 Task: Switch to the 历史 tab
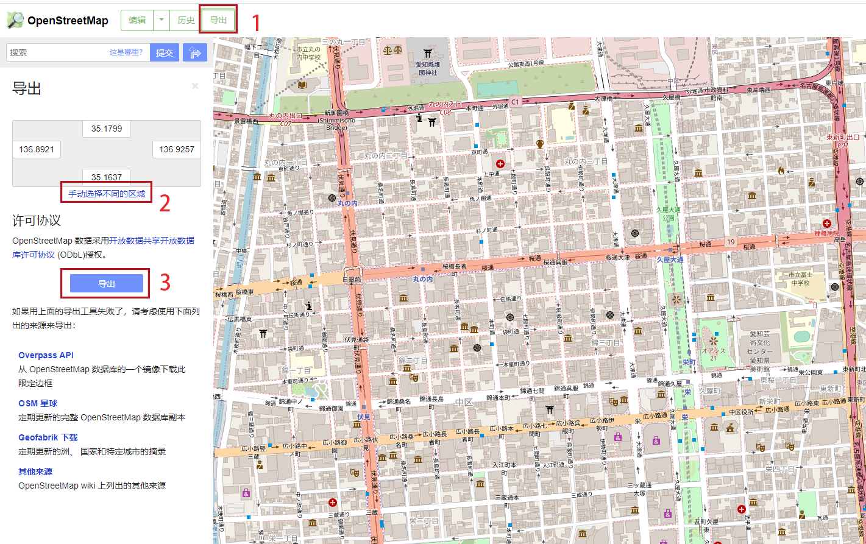186,20
